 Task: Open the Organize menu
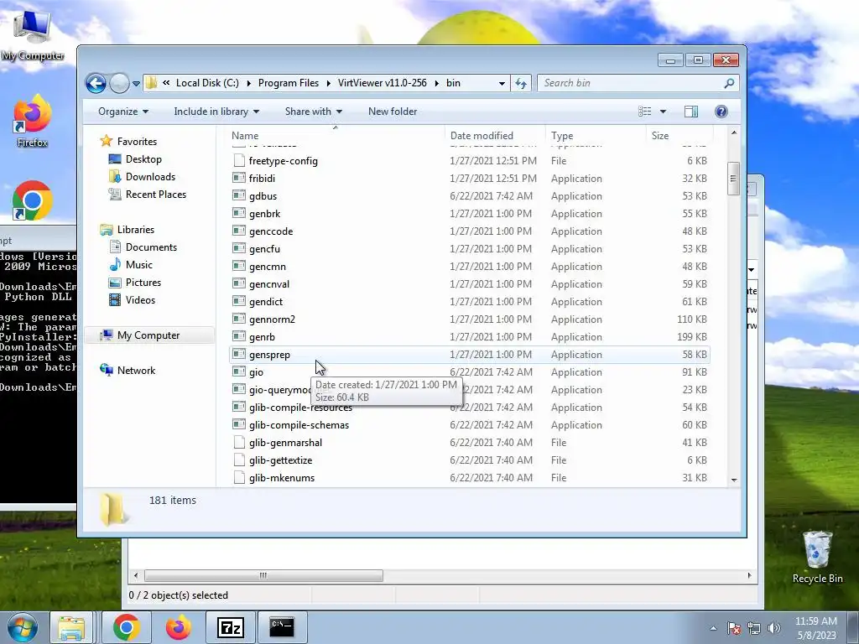click(123, 112)
